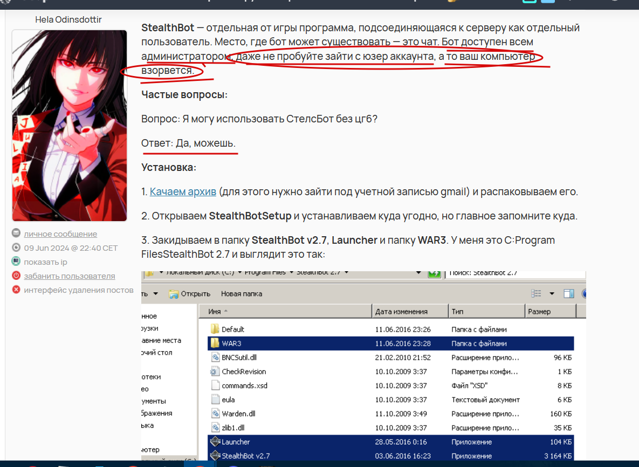Viewport: 639px width, 467px height.
Task: Click type 'Файл "XSD"' in commands.xsd row
Action: [469, 386]
